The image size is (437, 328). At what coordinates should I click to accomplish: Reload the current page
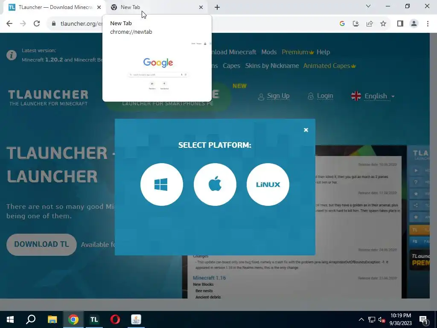pos(37,24)
